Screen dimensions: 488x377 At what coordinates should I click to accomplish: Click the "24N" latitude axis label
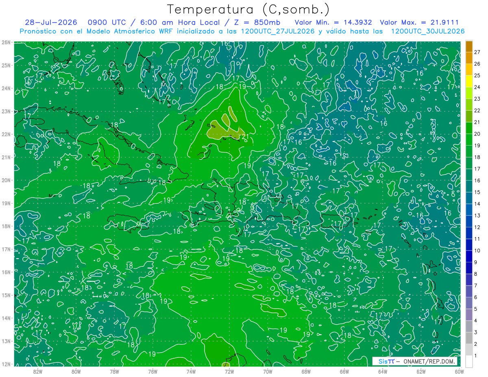[6, 88]
